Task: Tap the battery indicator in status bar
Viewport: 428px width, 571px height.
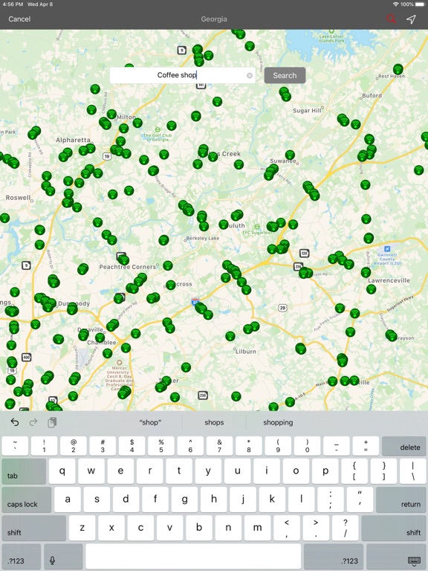Action: 420,4
